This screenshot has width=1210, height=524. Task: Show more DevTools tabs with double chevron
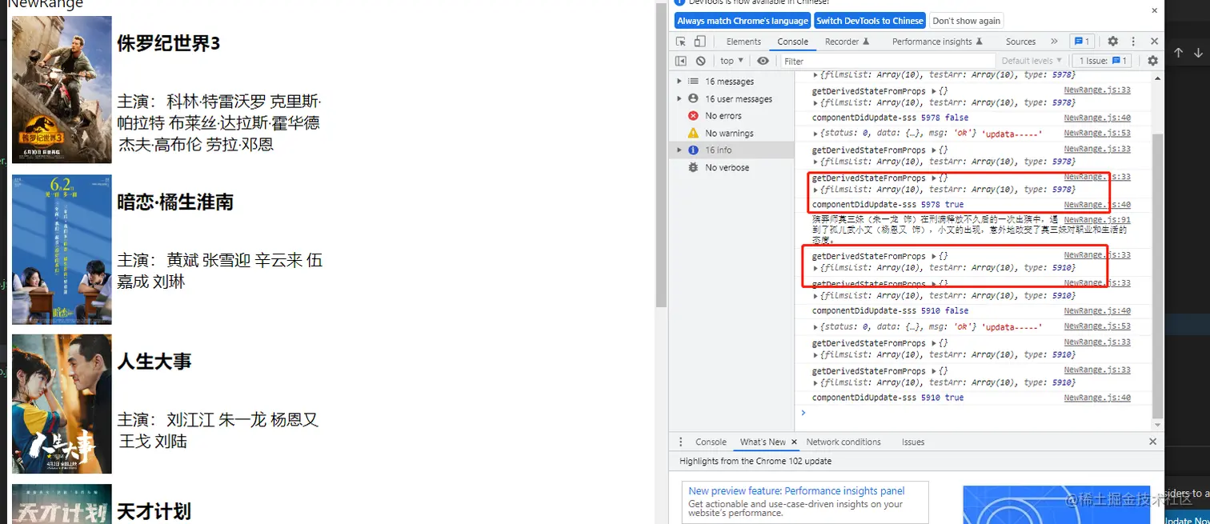(1054, 42)
